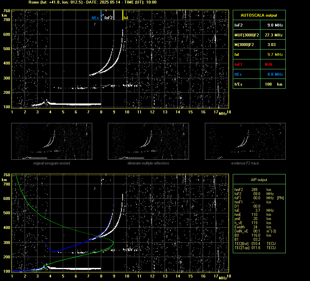Open the evidence F2 trace thumbnail

click(245, 141)
